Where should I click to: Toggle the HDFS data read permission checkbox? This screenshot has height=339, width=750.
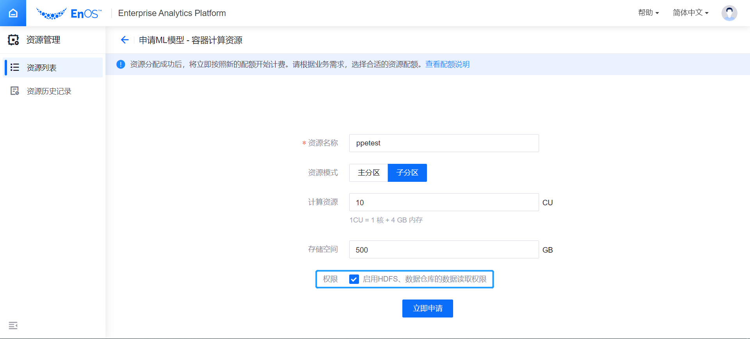coord(354,279)
